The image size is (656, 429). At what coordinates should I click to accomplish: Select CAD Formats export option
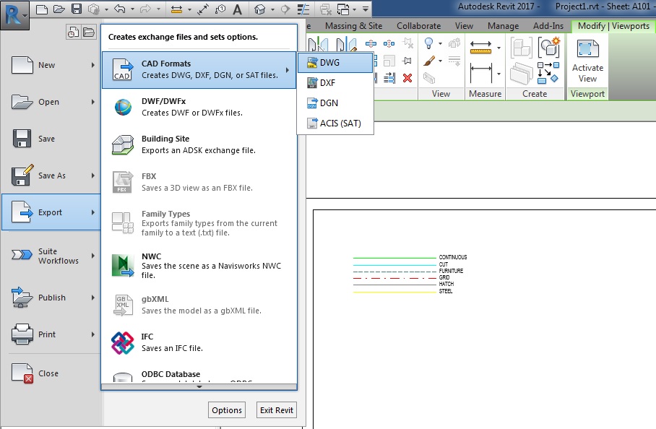click(x=199, y=69)
